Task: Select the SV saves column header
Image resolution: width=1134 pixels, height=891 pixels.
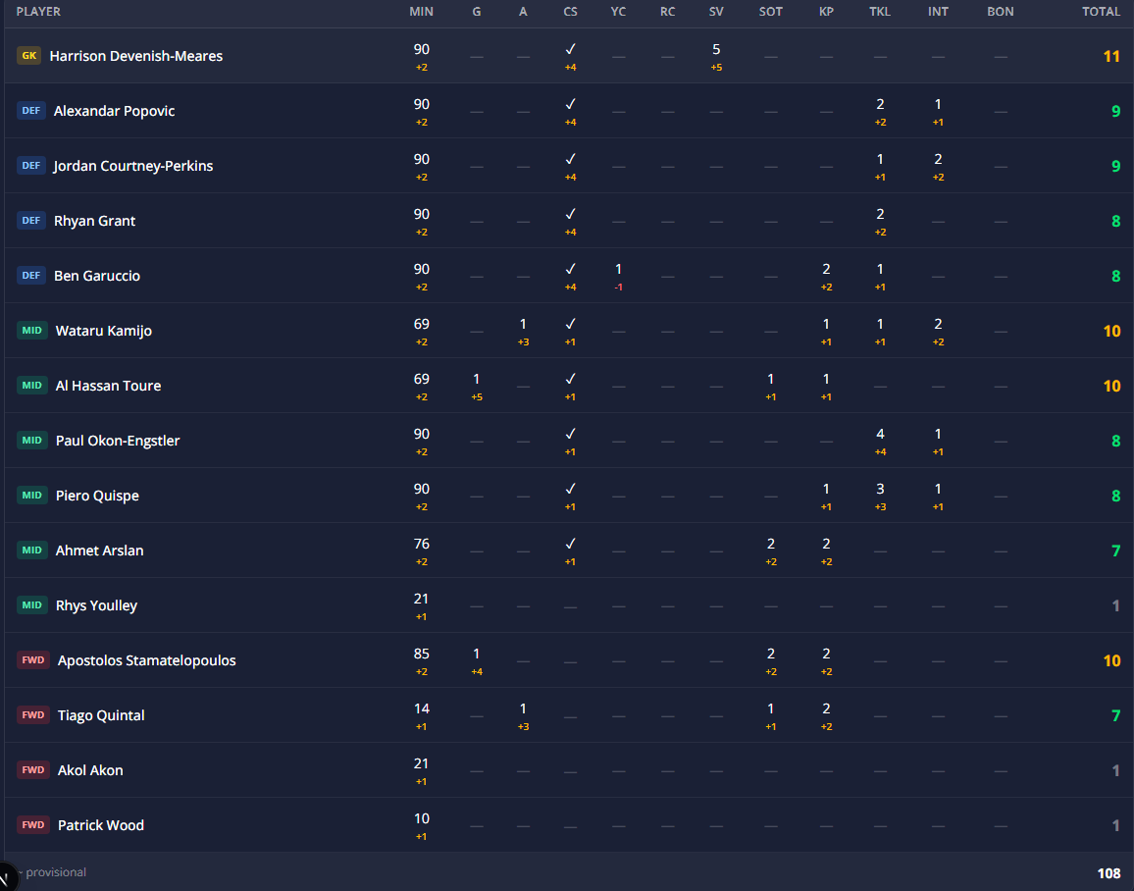Action: [716, 12]
